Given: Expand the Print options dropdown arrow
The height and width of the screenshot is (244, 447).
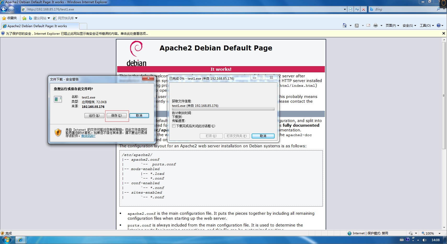Looking at the screenshot, I should [x=381, y=26].
